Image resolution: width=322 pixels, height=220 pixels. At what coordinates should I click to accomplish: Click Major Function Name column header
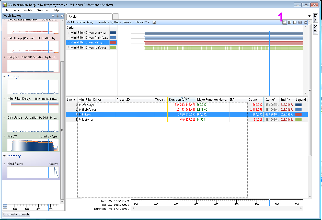(212, 100)
